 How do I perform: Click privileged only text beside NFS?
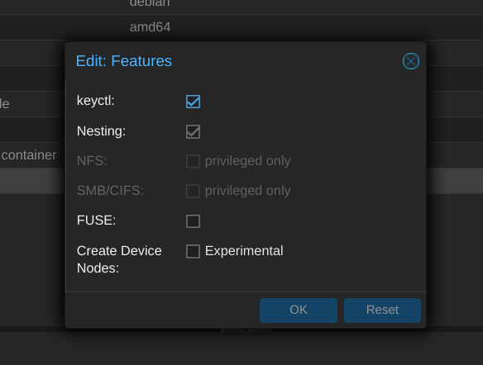click(247, 161)
